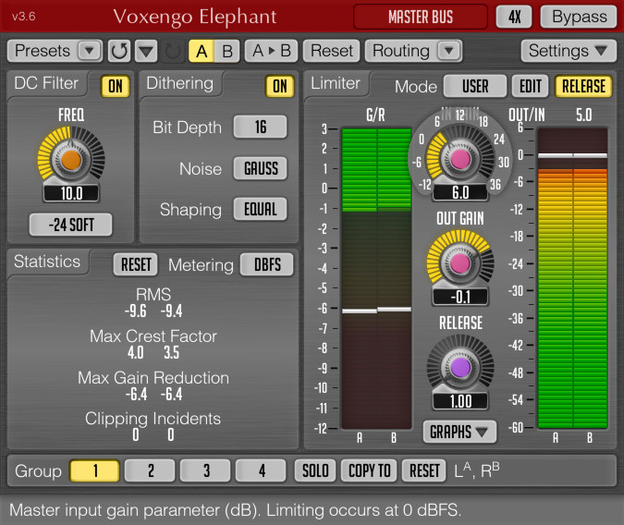Click the top toolbar Reset button

[x=332, y=51]
